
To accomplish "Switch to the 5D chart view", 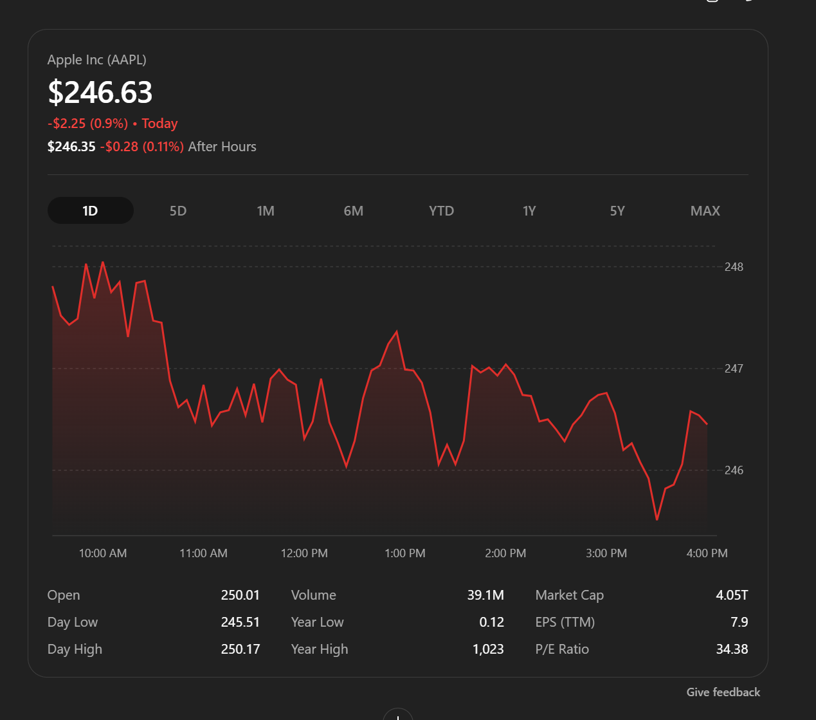I will coord(178,210).
